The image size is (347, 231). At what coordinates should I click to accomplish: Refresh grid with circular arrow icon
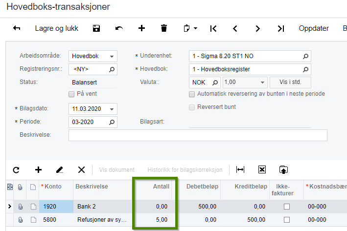click(x=16, y=170)
